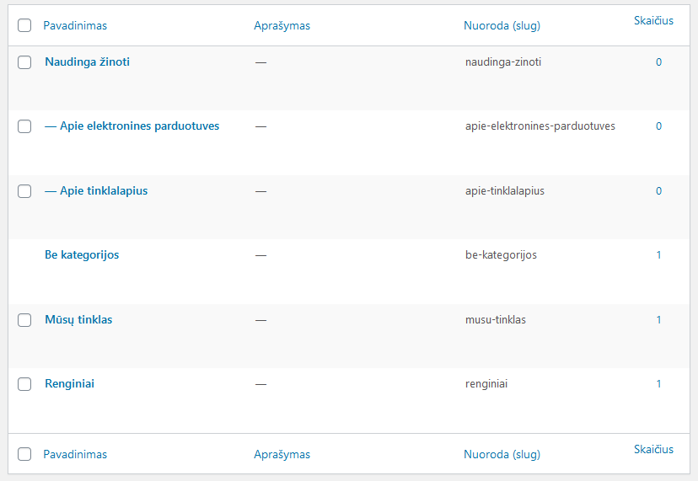Click the footer Aprašymas column link
698x481 pixels.
[282, 454]
